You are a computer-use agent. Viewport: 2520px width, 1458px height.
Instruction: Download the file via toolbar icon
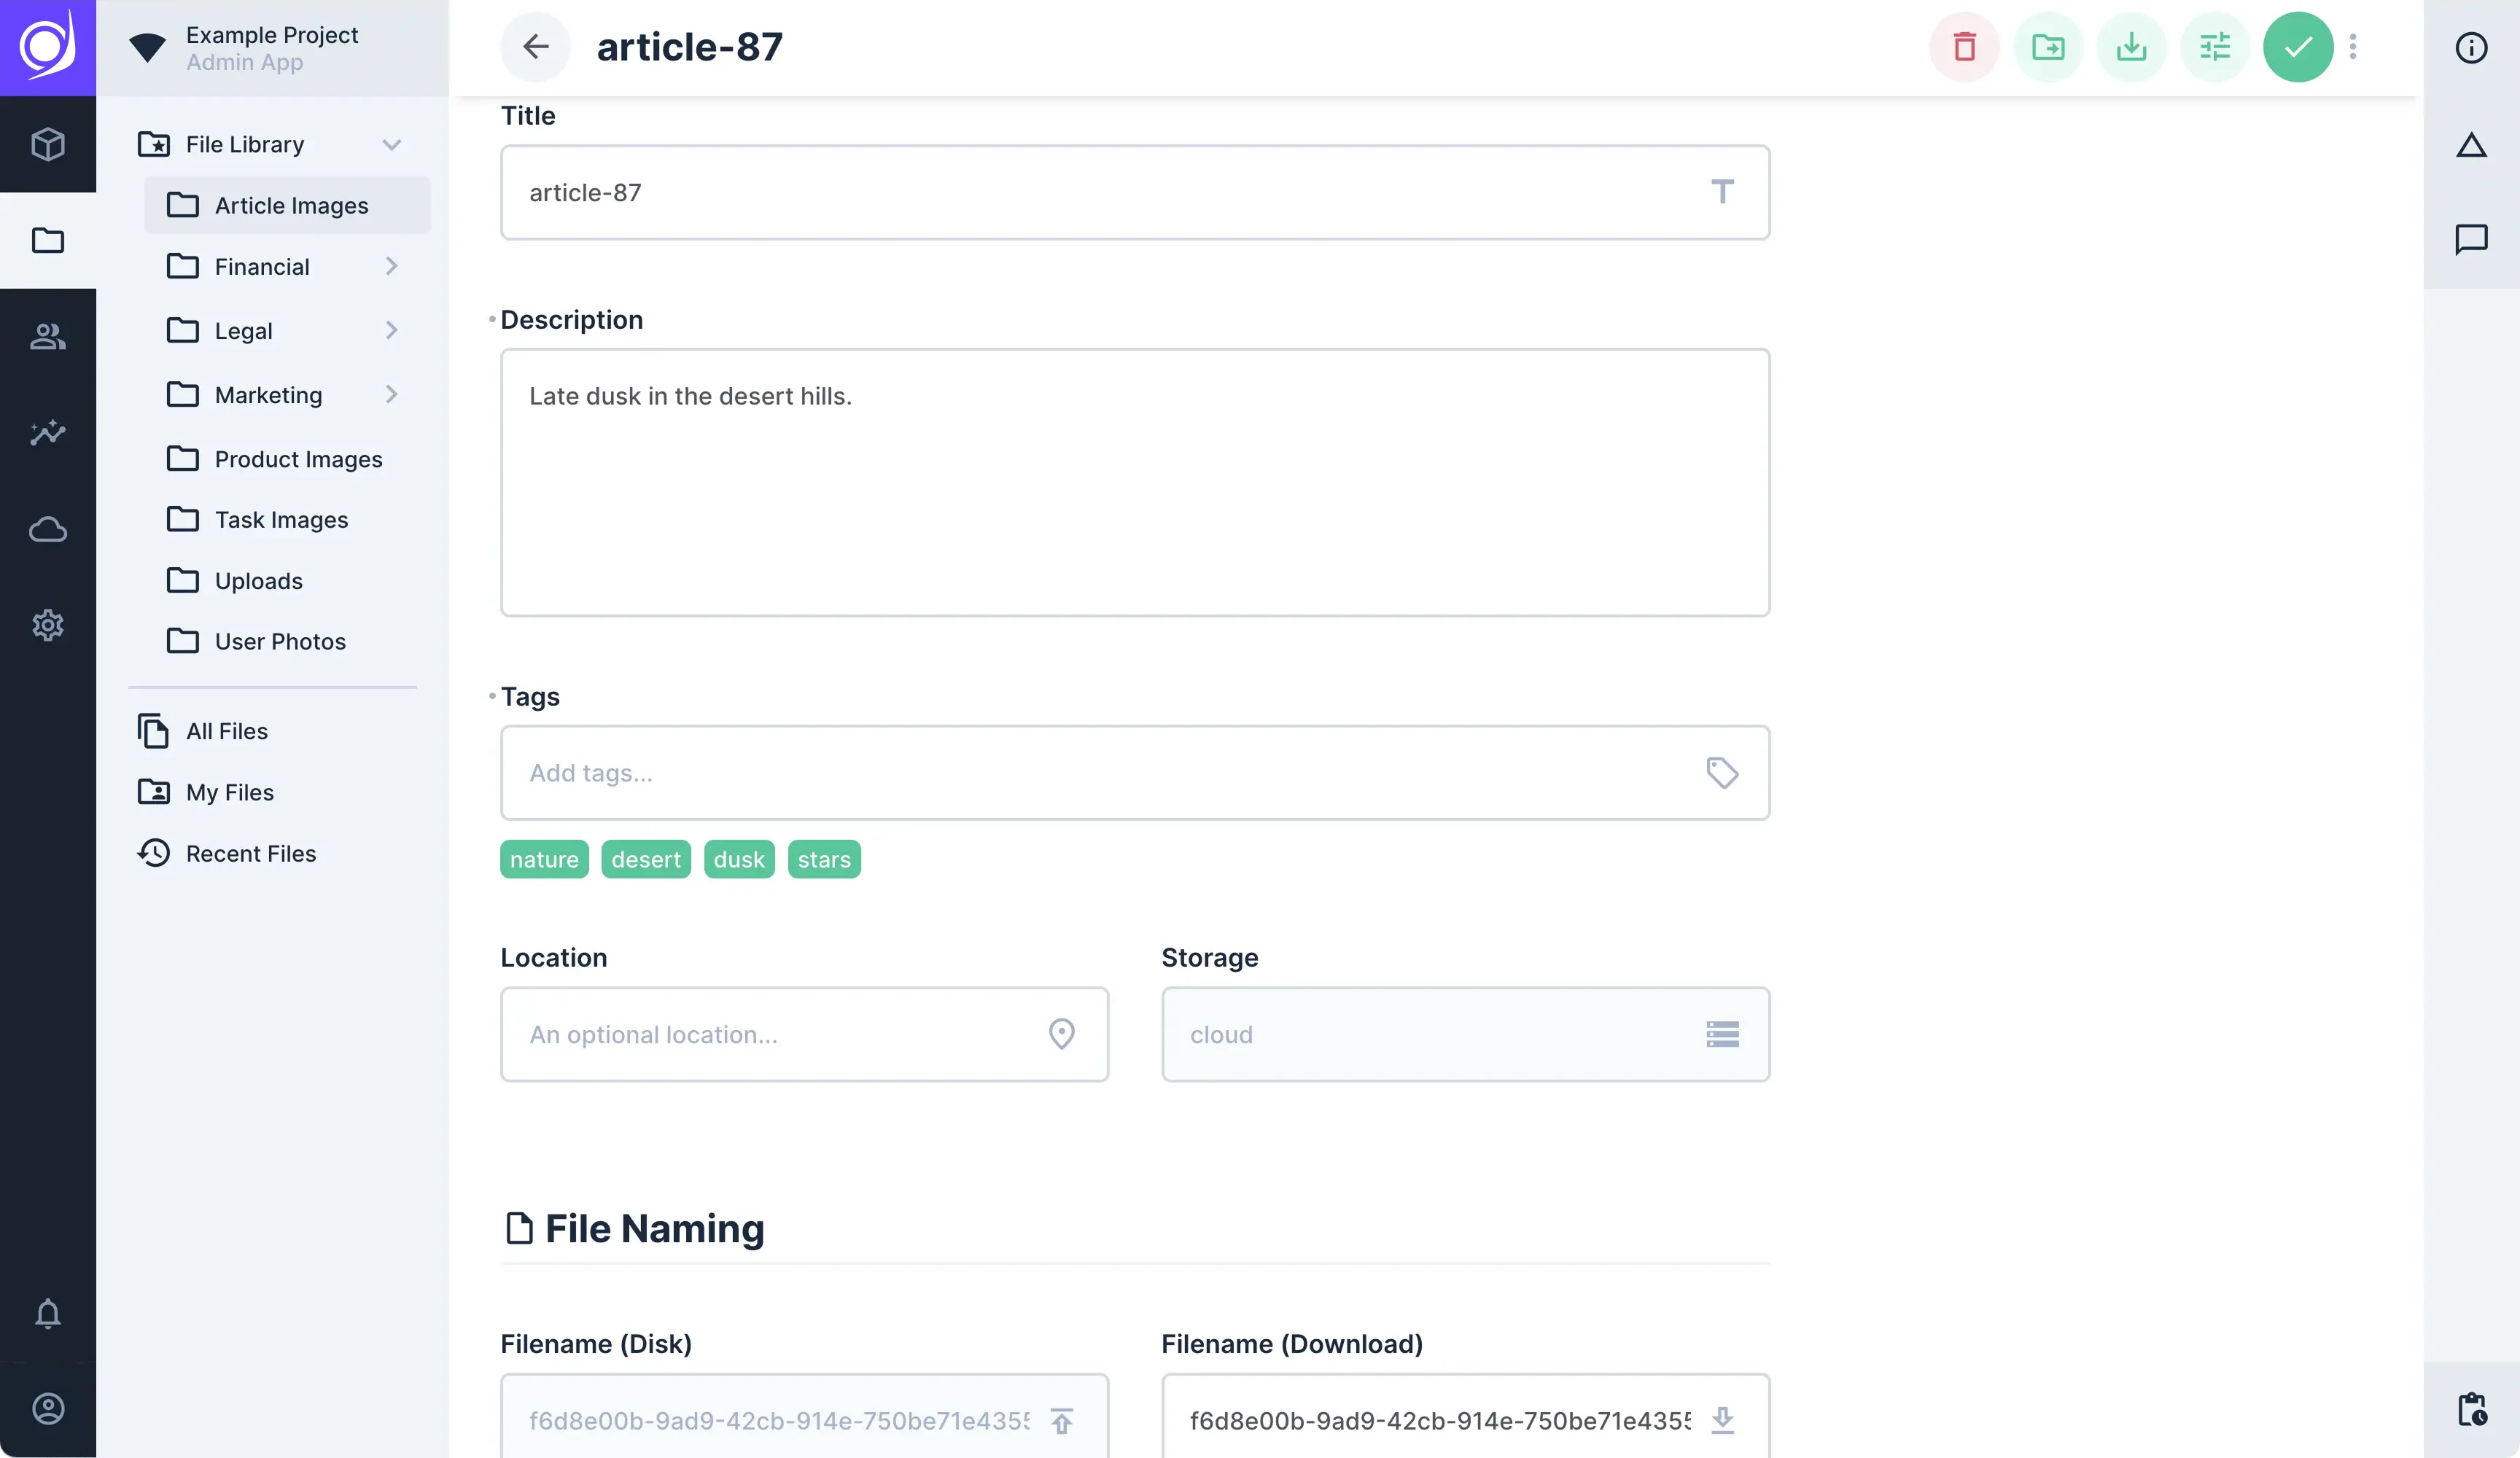[2131, 47]
